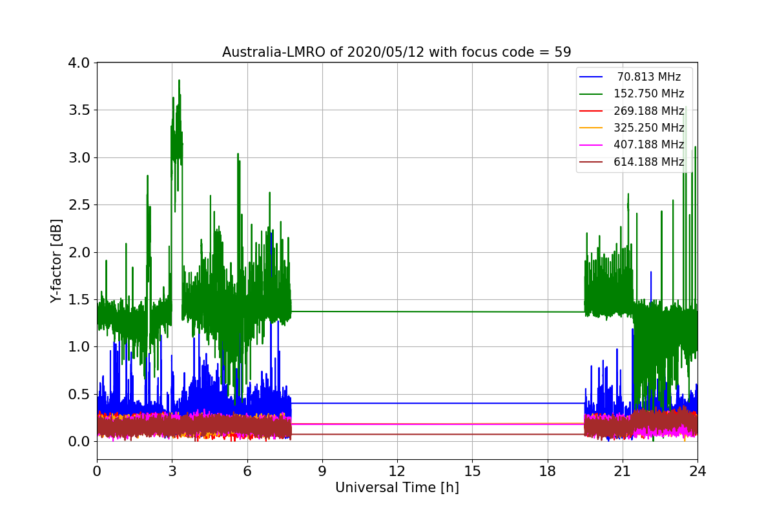
Task: Click the x-axis tick label '21'
Action: 623,471
